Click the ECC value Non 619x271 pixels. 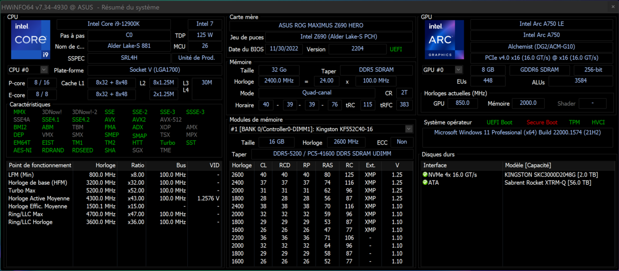click(401, 142)
